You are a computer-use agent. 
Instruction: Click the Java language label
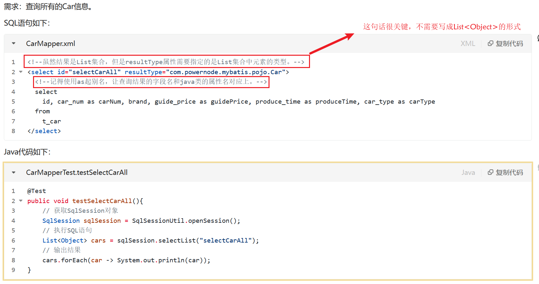pyautogui.click(x=468, y=173)
